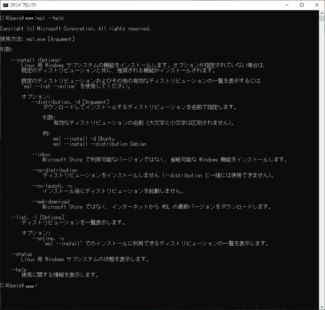Click the '--web-download' option text
Screen dimensions: 325x310
tap(51, 201)
